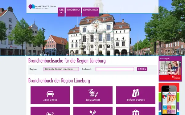Expand the Gesamte Region Lüneburg dropdown
Image resolution: width=185 pixels, height=115 pixels.
tap(61, 69)
